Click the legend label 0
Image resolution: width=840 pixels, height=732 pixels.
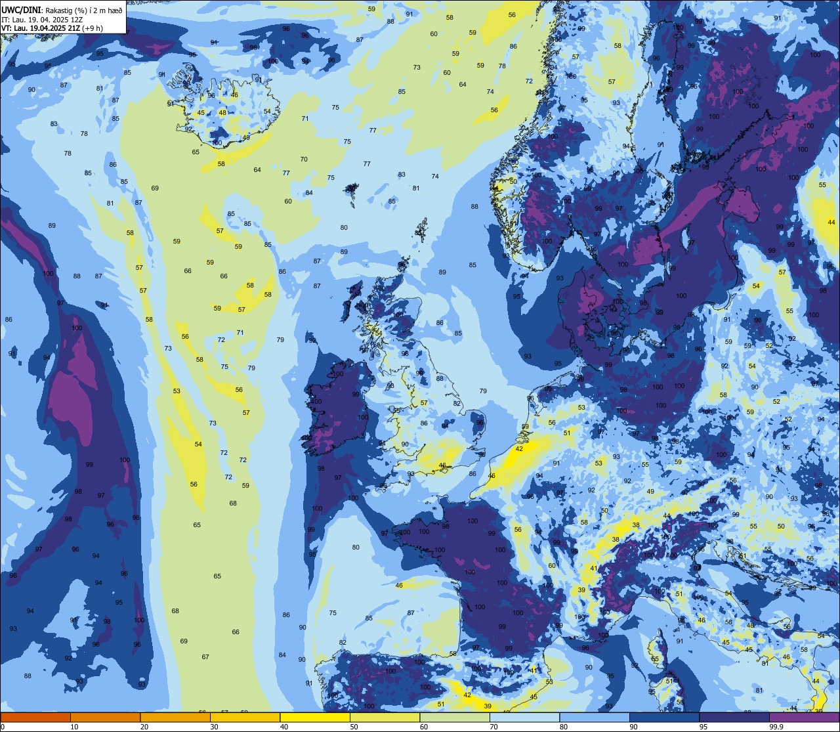click(x=3, y=727)
